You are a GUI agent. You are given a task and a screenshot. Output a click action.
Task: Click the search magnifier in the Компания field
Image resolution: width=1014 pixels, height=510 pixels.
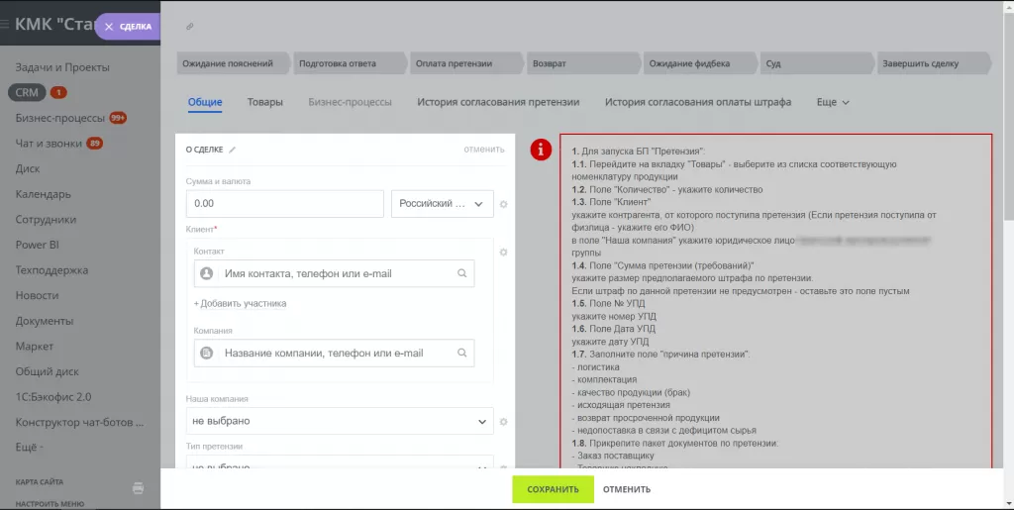(461, 353)
